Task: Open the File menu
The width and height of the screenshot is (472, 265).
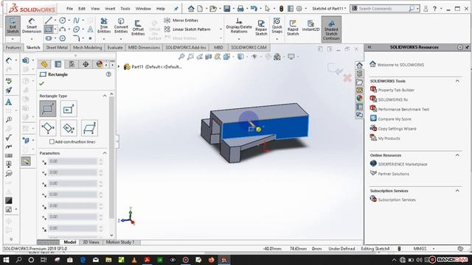Action: pyautogui.click(x=69, y=9)
